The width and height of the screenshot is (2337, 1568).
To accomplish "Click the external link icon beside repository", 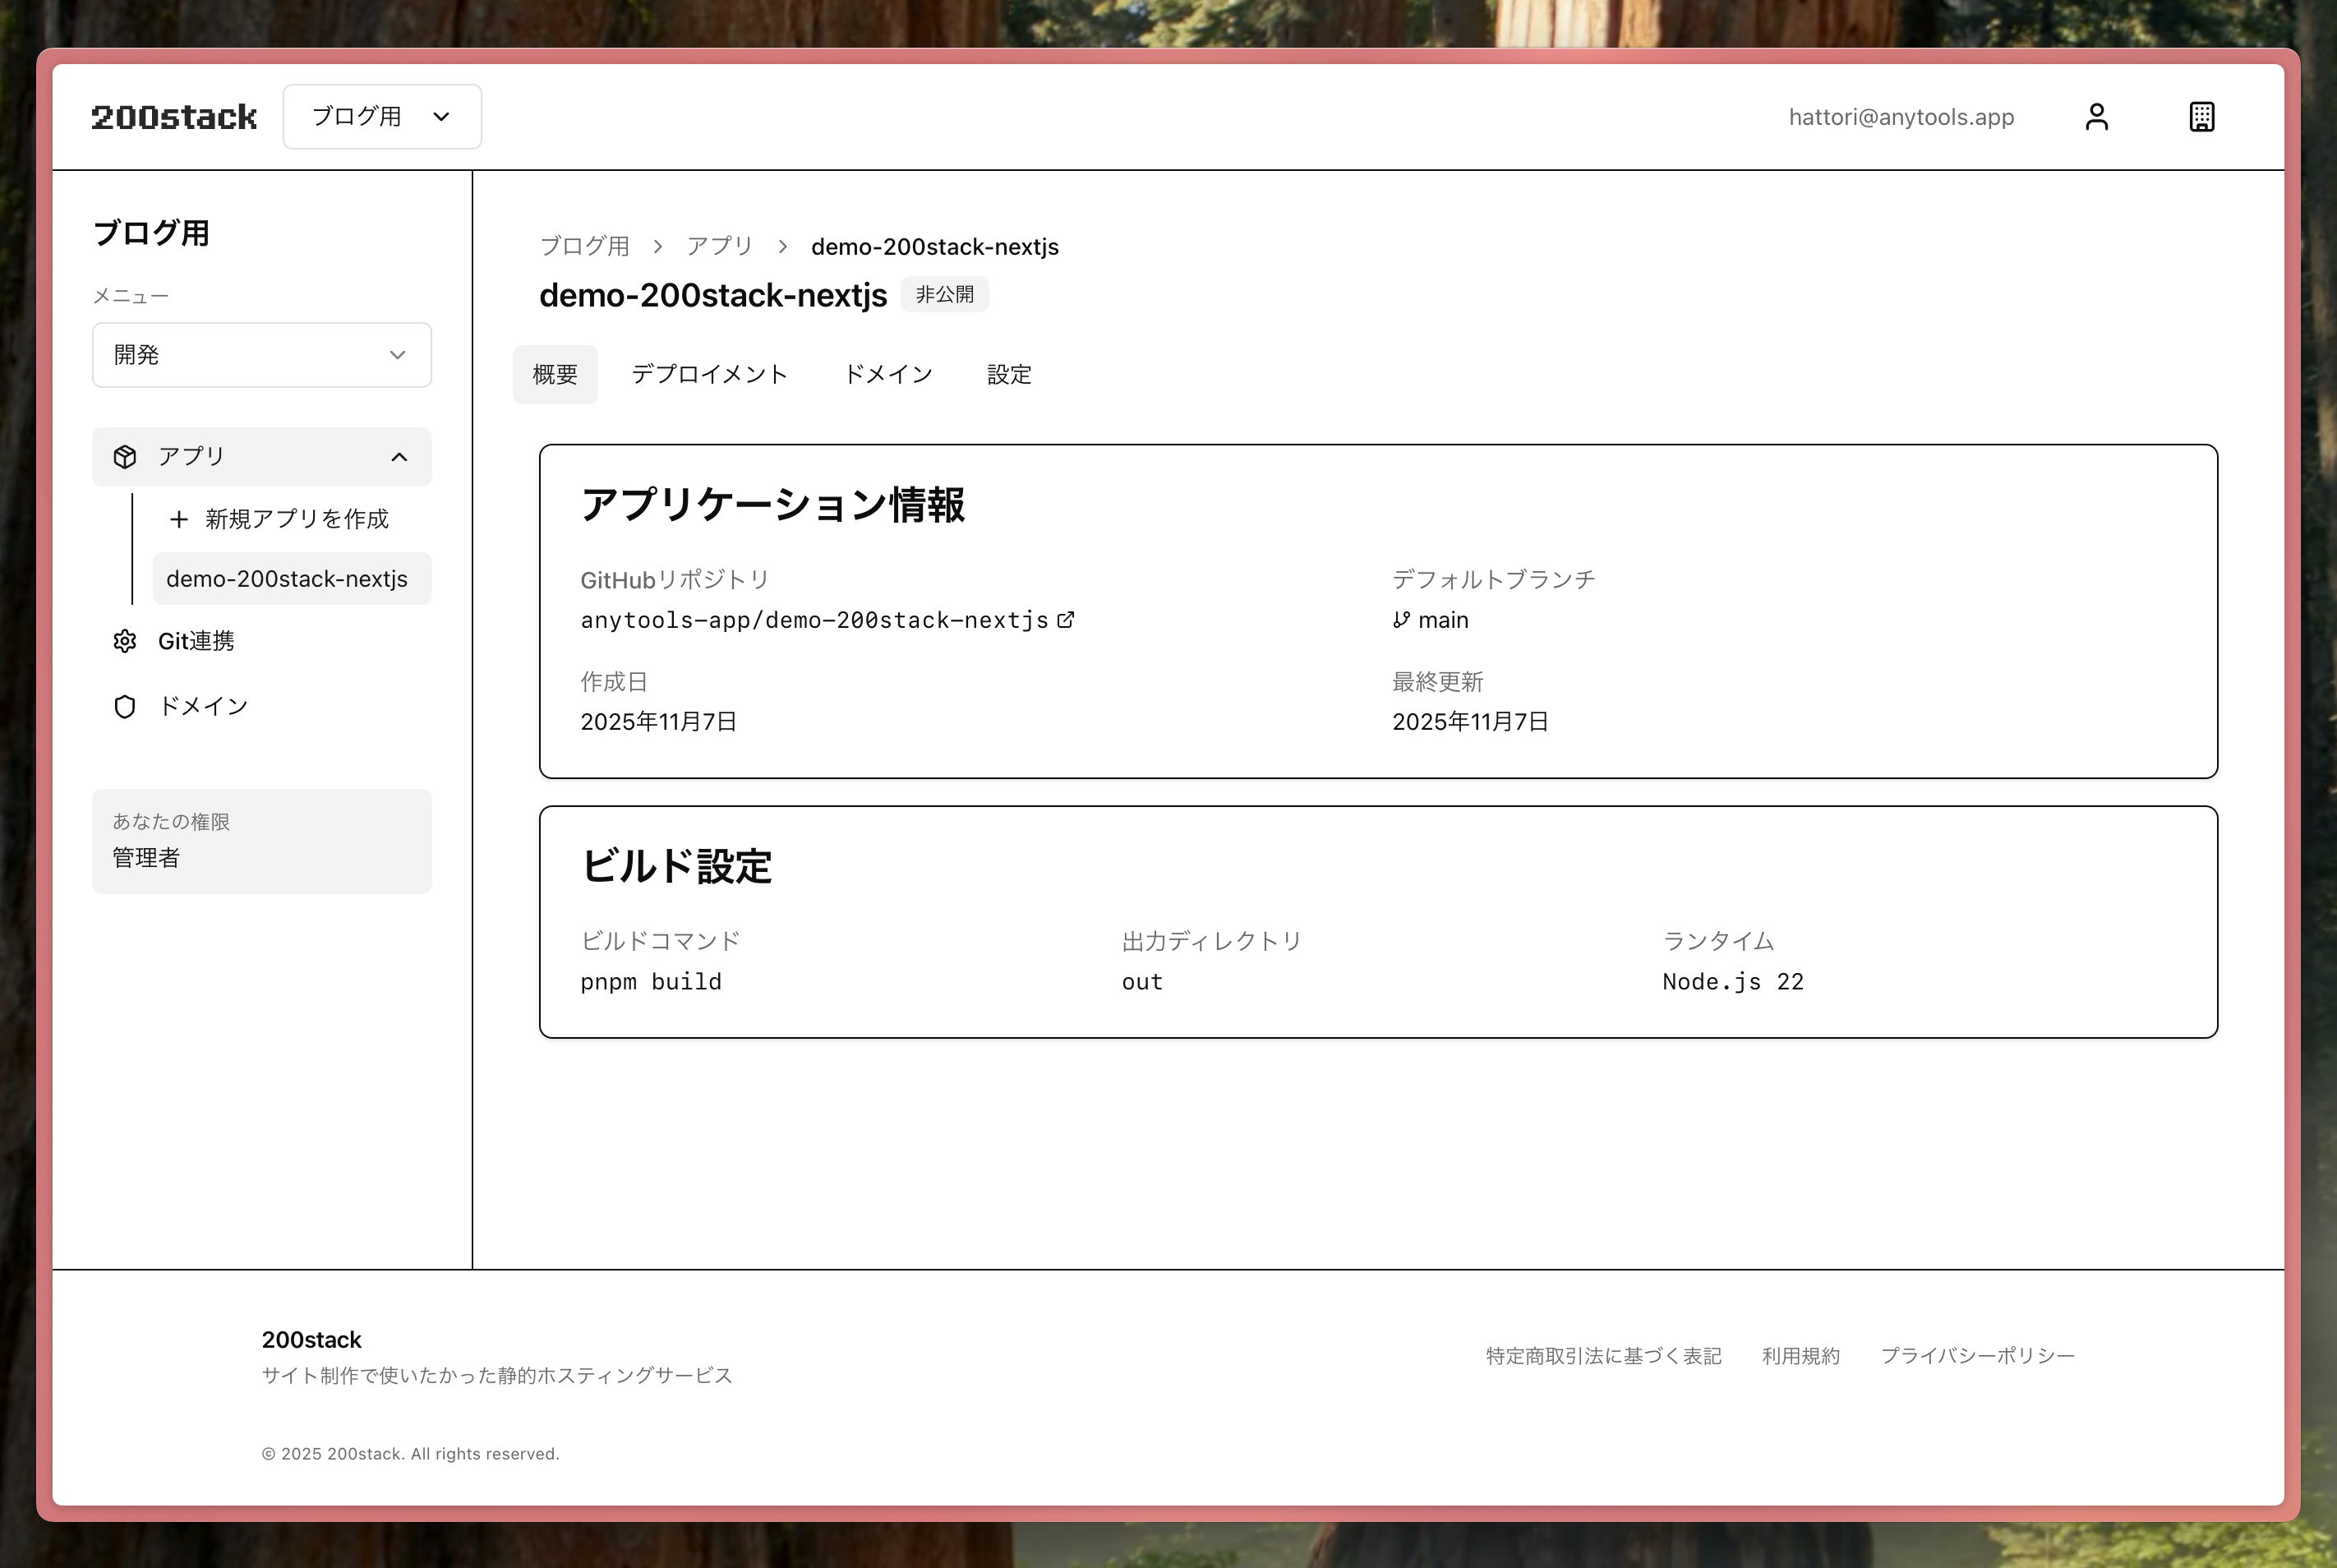I will tap(1066, 620).
